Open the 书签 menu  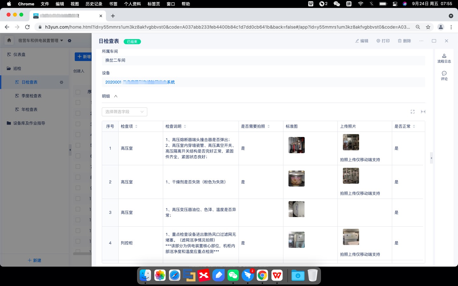113,4
